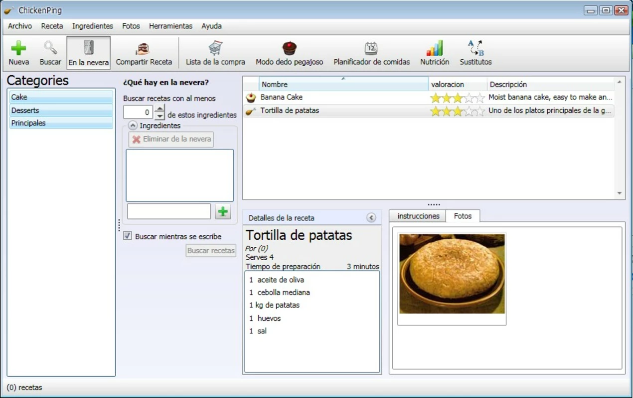Select the Banana Cake recipe name

(x=281, y=97)
